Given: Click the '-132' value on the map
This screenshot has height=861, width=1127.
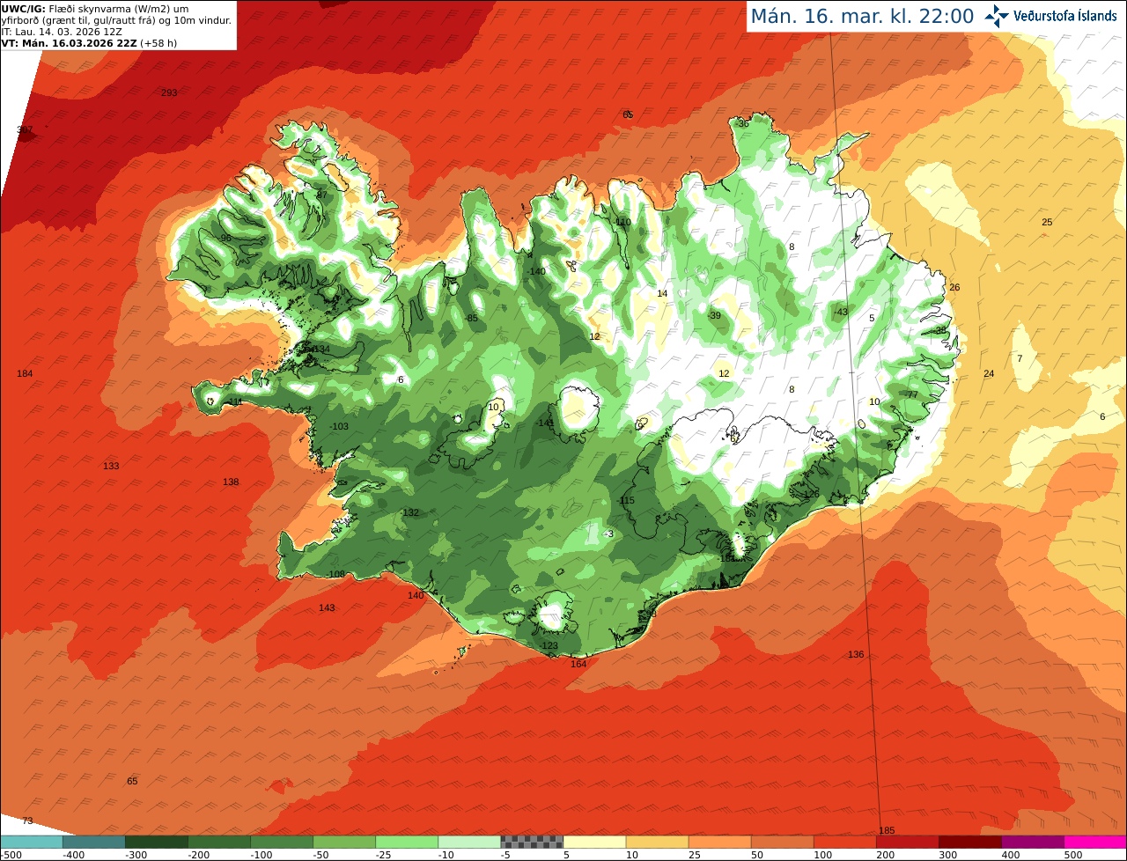Looking at the screenshot, I should [409, 512].
